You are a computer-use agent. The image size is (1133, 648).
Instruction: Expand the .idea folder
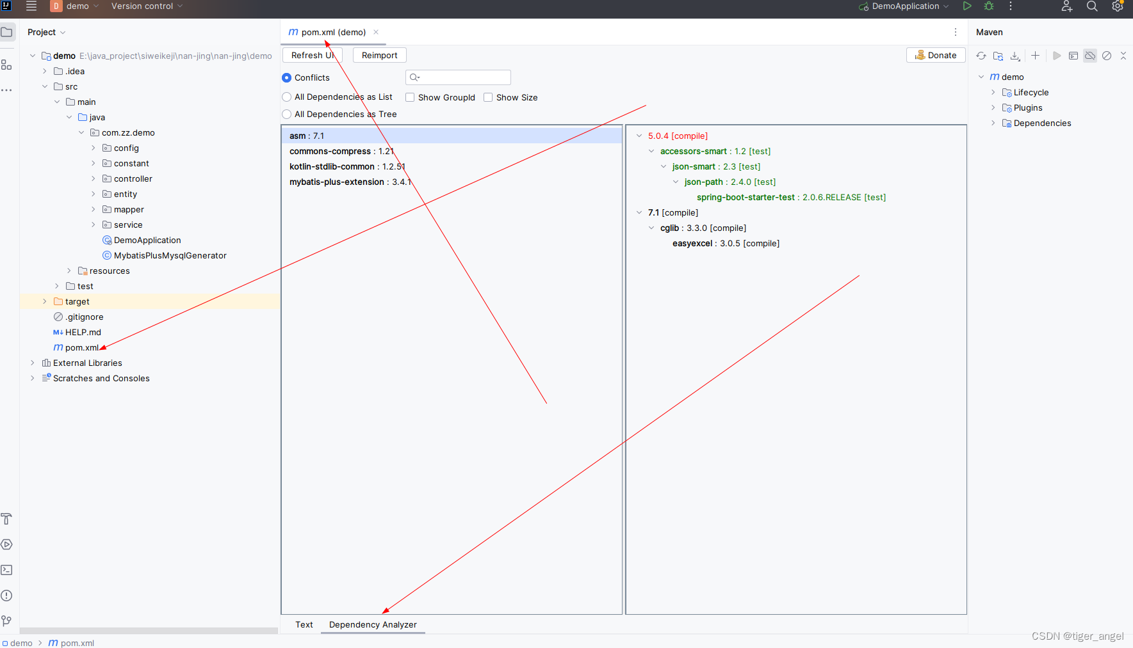pyautogui.click(x=45, y=71)
